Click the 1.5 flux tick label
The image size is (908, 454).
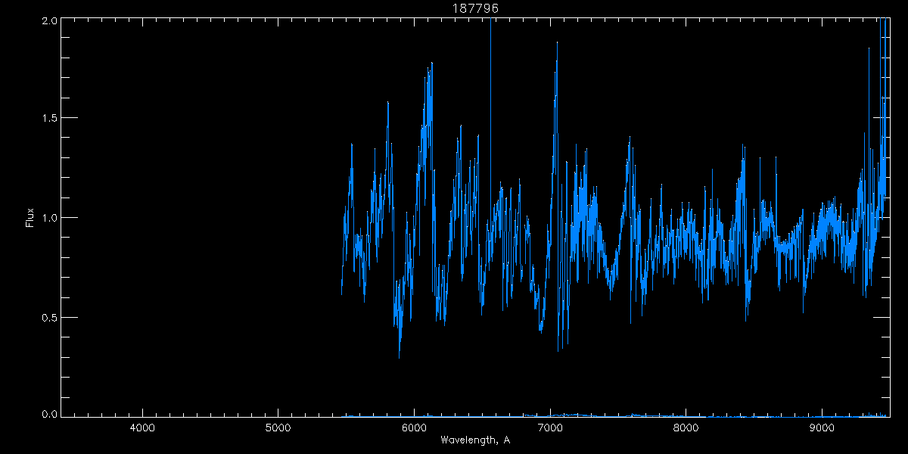[49, 118]
